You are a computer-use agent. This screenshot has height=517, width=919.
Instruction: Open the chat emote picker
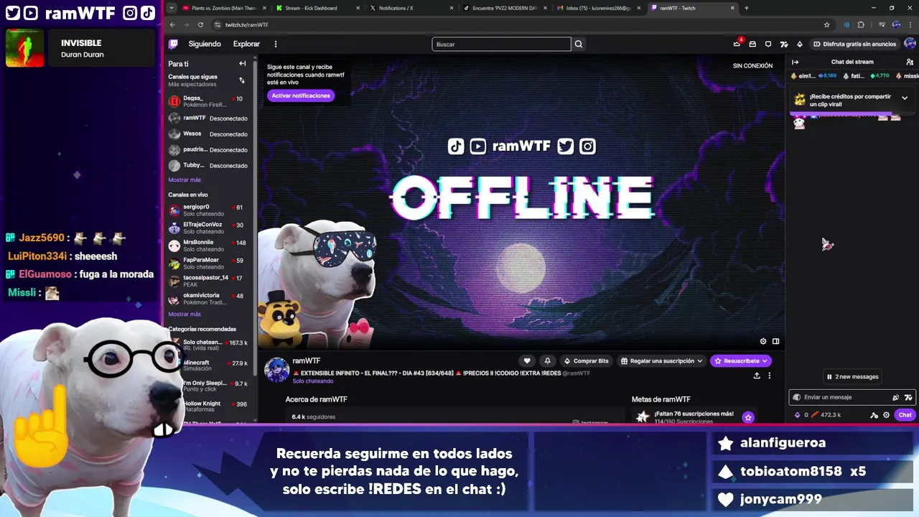[895, 397]
